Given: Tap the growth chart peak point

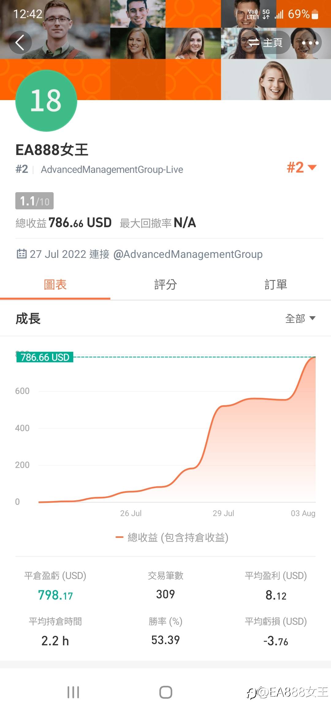Looking at the screenshot, I should (314, 357).
